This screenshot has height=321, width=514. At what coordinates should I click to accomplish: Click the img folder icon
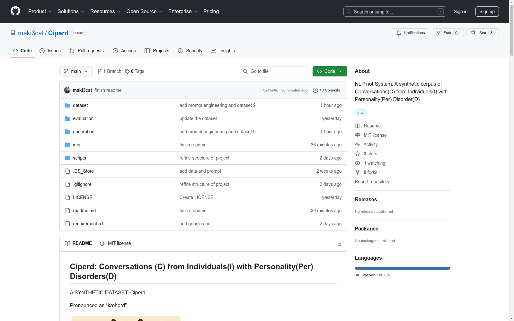pyautogui.click(x=67, y=145)
